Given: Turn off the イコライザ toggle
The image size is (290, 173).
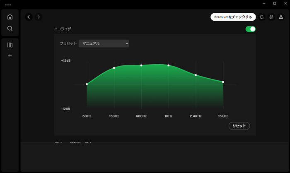Looking at the screenshot, I should click(250, 29).
